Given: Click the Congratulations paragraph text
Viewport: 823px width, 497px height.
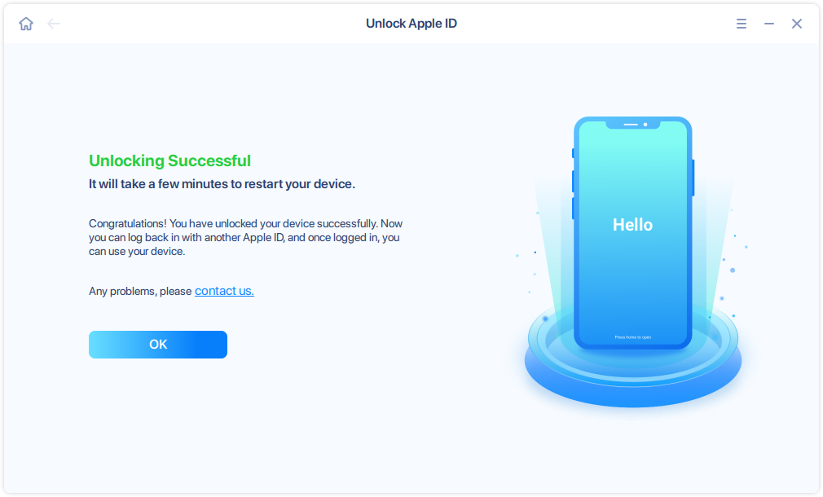Looking at the screenshot, I should 245,237.
